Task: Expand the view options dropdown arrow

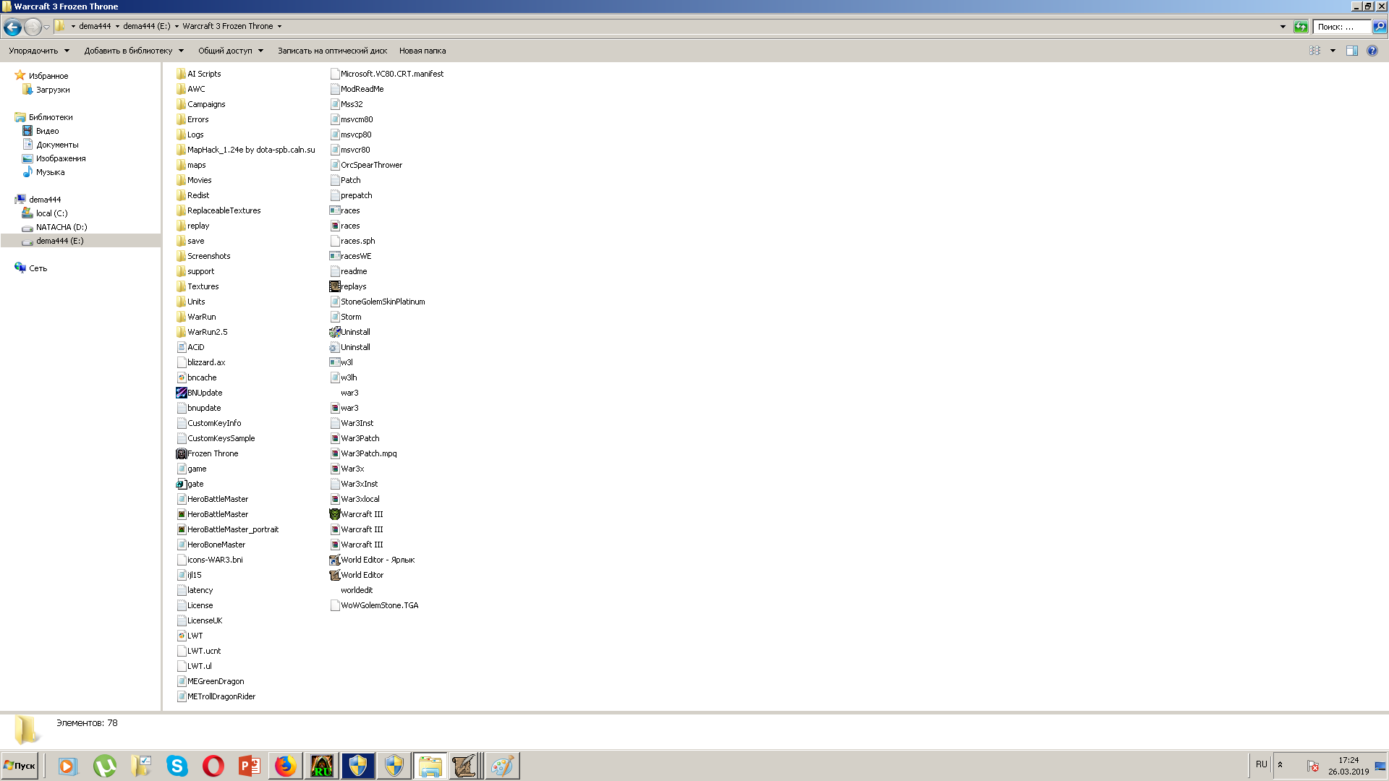Action: (x=1333, y=51)
